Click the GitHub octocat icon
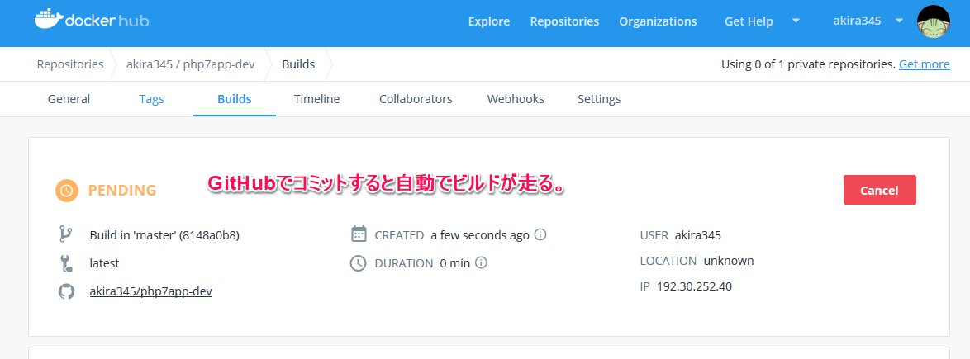This screenshot has height=359, width=970. (x=67, y=291)
